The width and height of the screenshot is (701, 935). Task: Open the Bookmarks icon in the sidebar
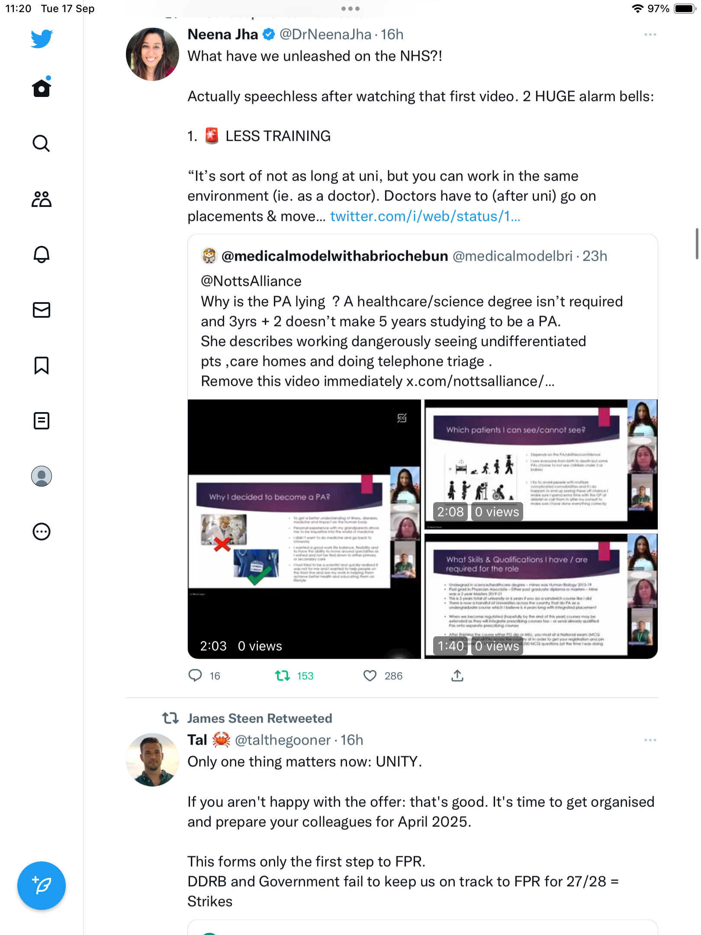coord(42,365)
